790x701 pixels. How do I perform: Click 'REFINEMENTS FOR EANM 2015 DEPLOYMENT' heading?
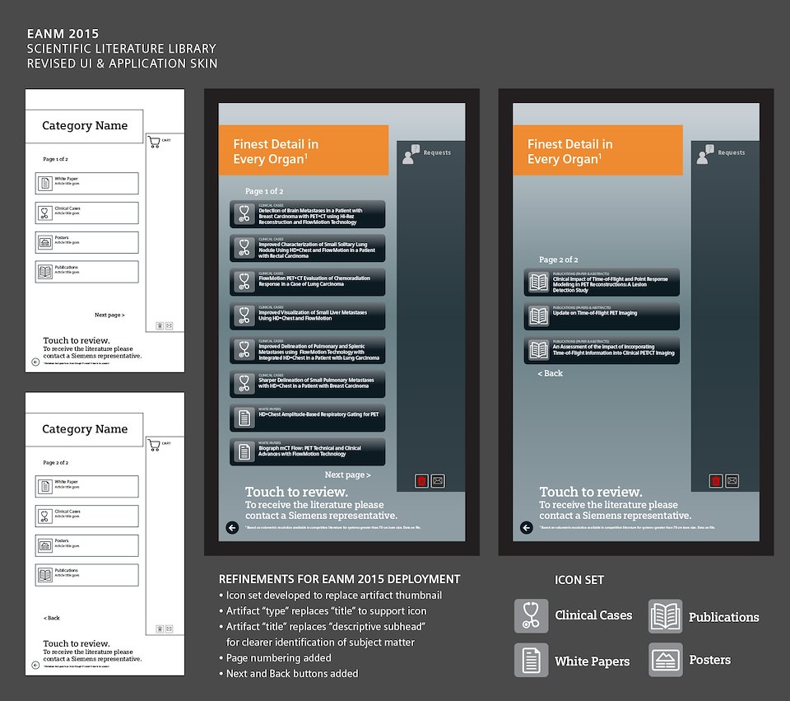339,579
